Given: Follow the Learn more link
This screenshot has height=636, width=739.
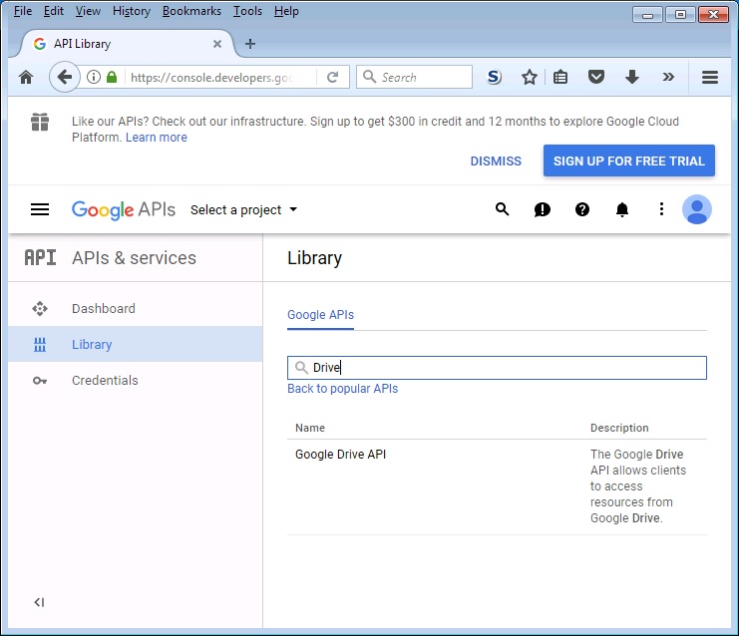Looking at the screenshot, I should point(157,138).
